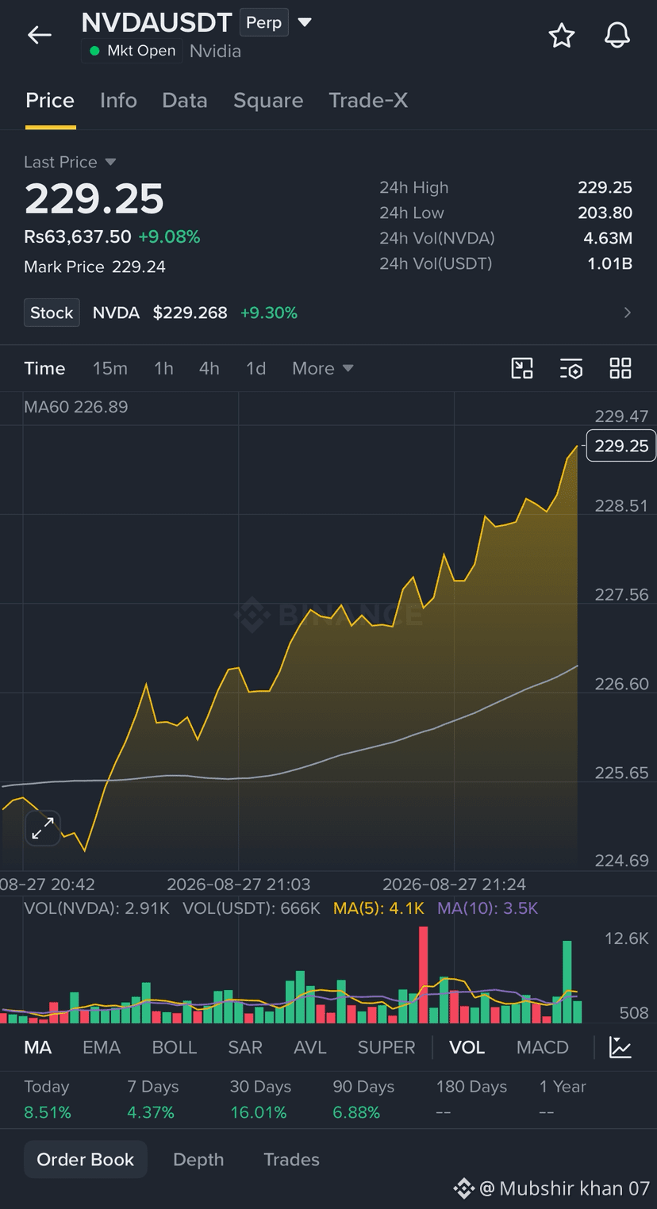Image resolution: width=657 pixels, height=1209 pixels.
Task: Select the 1h chart interval
Action: click(x=163, y=368)
